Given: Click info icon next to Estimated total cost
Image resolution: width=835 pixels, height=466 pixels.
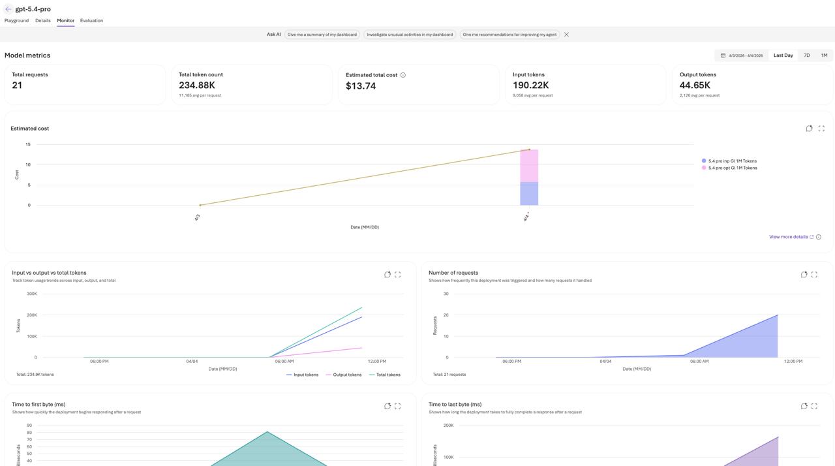Looking at the screenshot, I should [403, 75].
